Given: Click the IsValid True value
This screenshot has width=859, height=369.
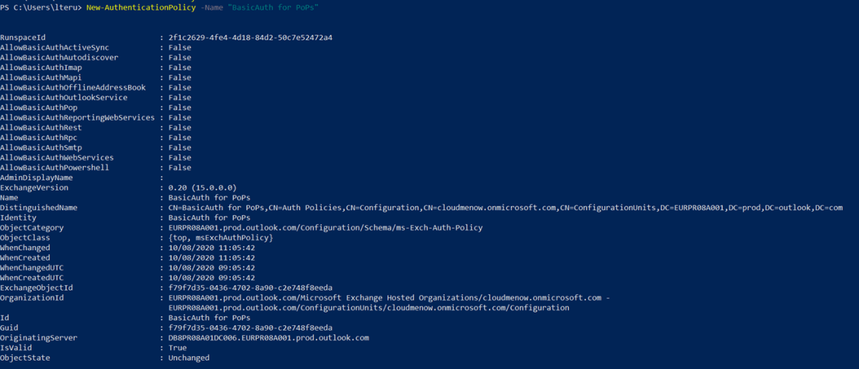Looking at the screenshot, I should [x=177, y=348].
